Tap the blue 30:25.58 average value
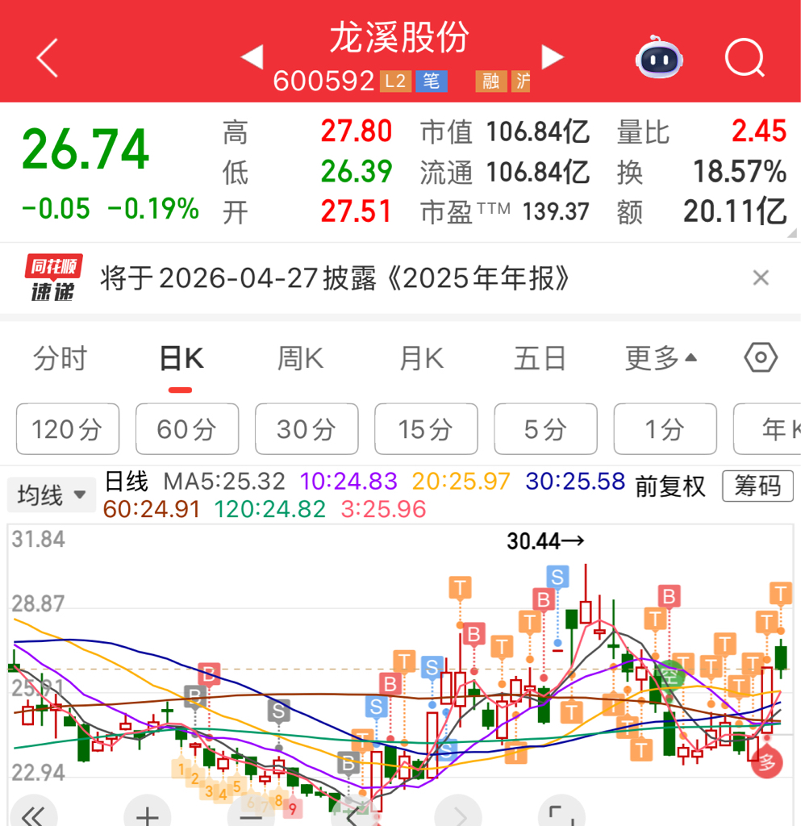801x826 pixels. pos(575,481)
